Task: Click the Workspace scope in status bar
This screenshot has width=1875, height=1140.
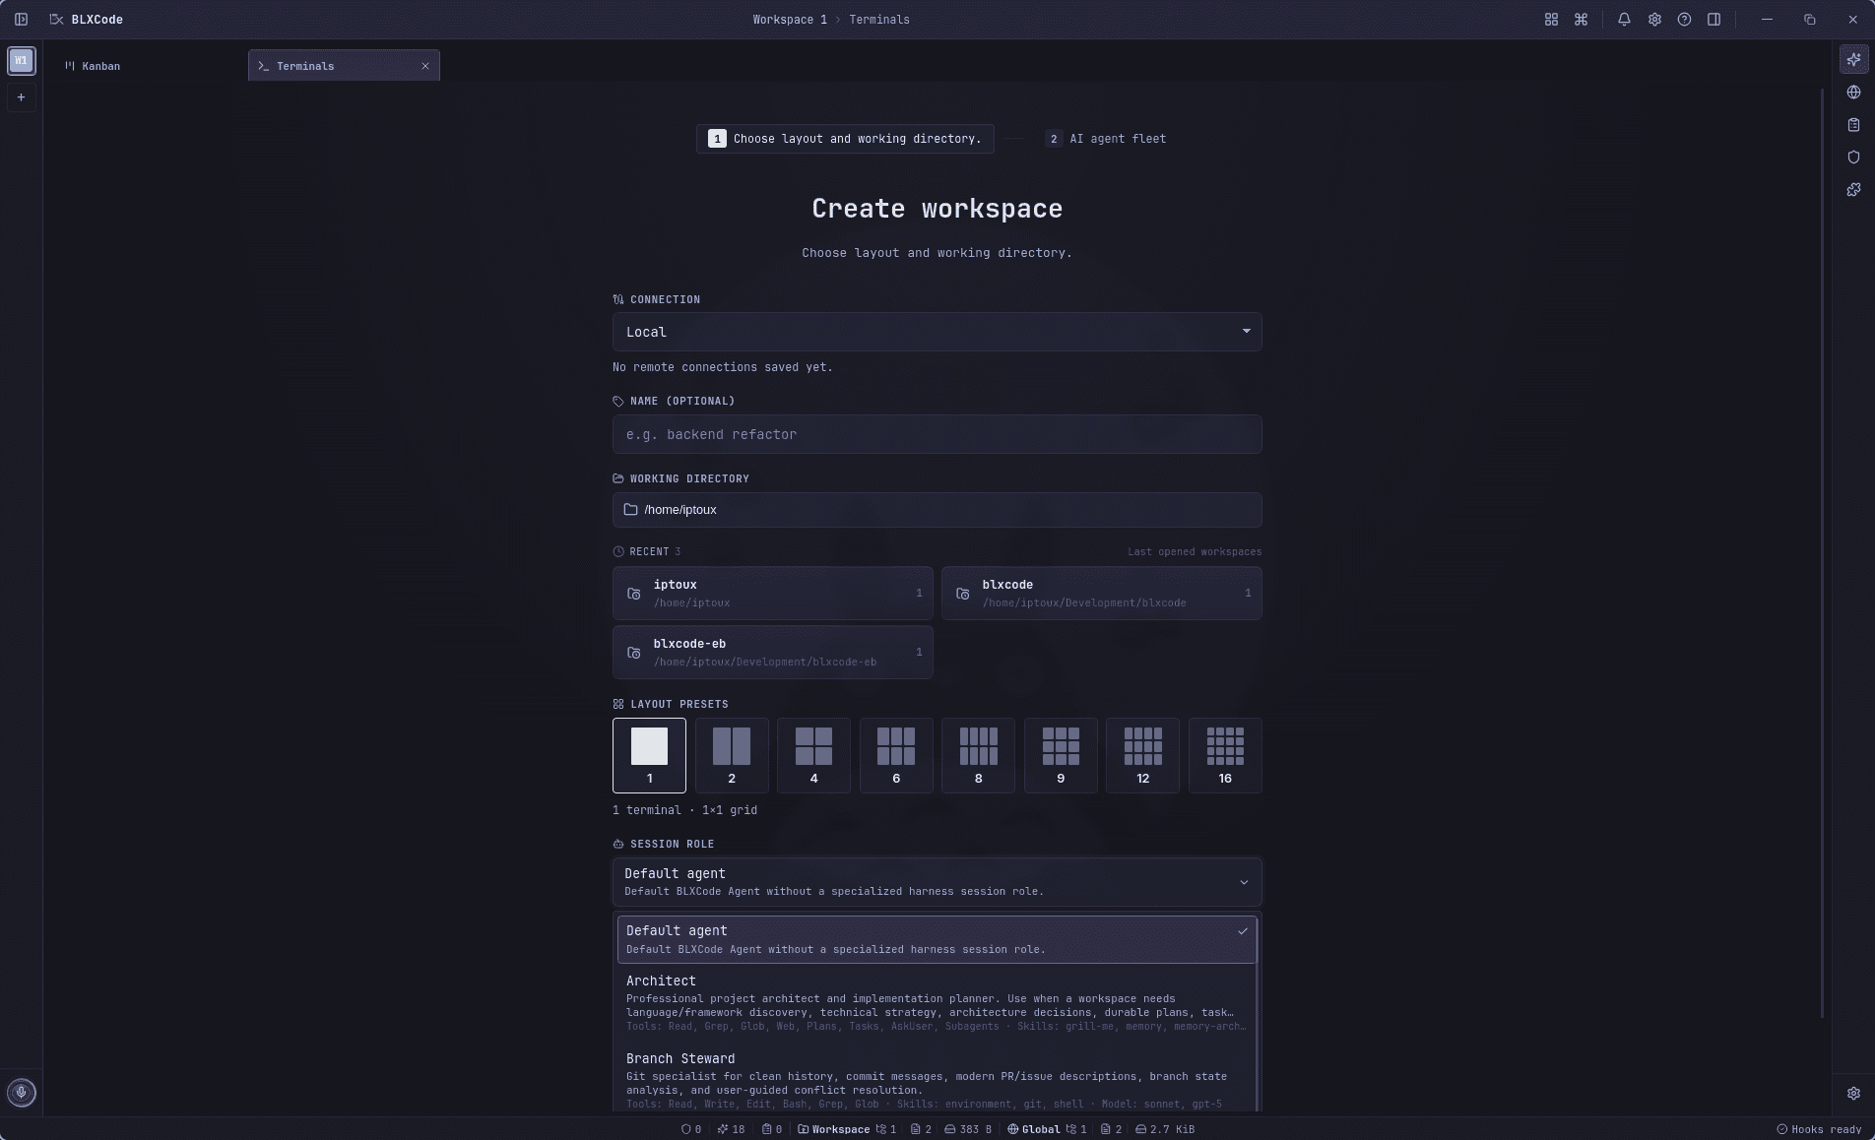Action: click(834, 1129)
